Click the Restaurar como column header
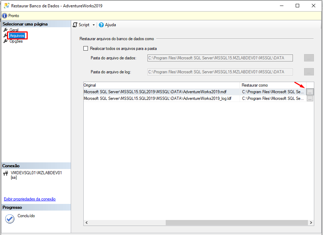Image resolution: width=323 pixels, height=235 pixels. click(273, 85)
